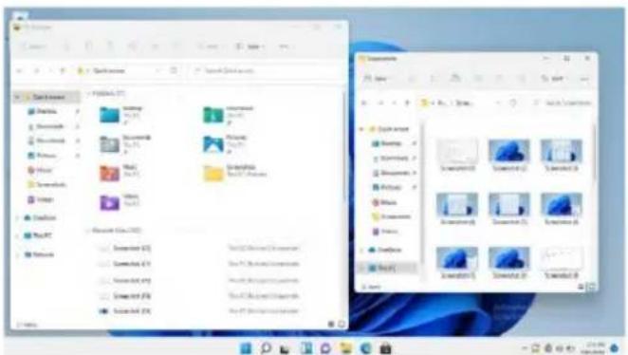Open See more (...) in Quick access window toolbar
Viewport: 628px width, 355px height.
pos(284,47)
